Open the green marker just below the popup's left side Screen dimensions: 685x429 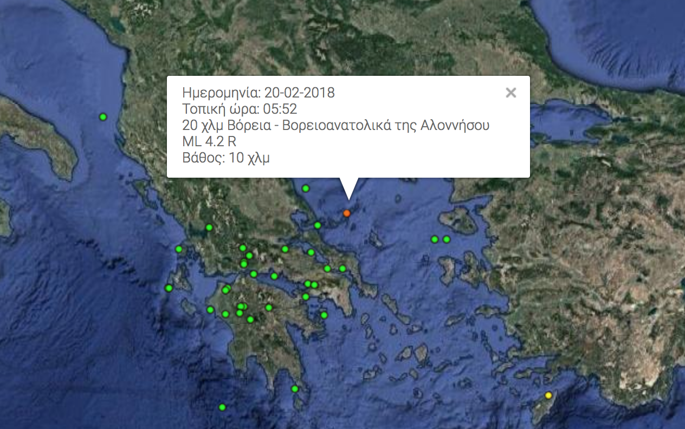point(306,188)
